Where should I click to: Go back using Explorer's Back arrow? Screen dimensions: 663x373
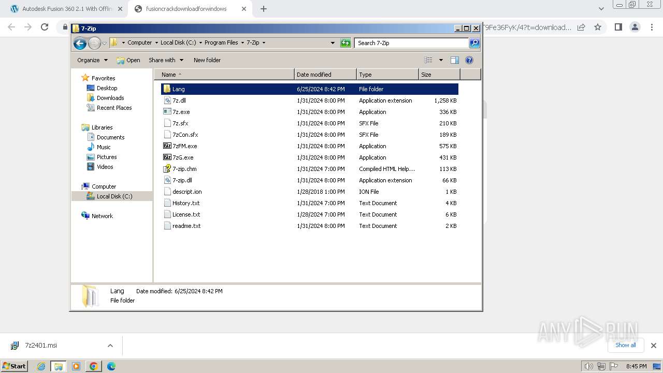(x=80, y=43)
